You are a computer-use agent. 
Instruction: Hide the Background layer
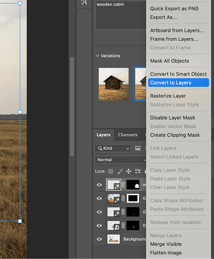[x=99, y=239]
